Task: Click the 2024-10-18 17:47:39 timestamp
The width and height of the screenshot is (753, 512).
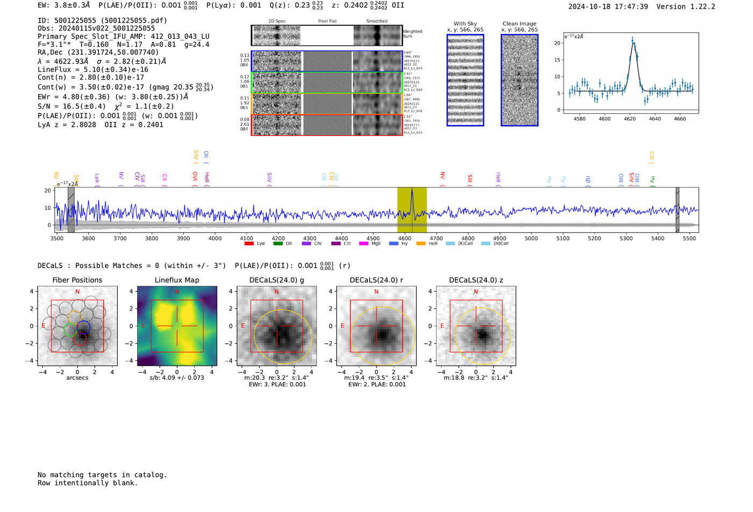Action: [x=608, y=6]
